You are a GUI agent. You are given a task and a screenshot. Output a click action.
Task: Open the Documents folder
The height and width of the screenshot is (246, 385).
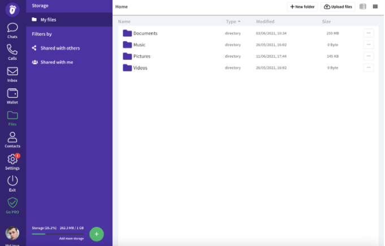coord(140,33)
